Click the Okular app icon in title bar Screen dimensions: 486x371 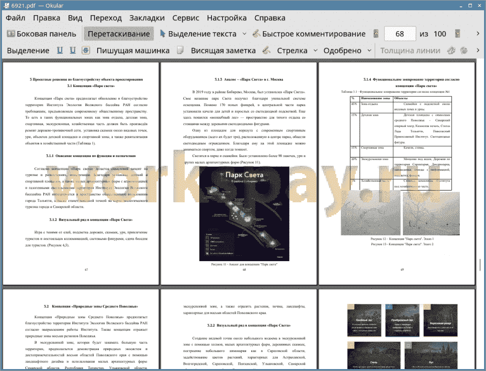(x=6, y=5)
